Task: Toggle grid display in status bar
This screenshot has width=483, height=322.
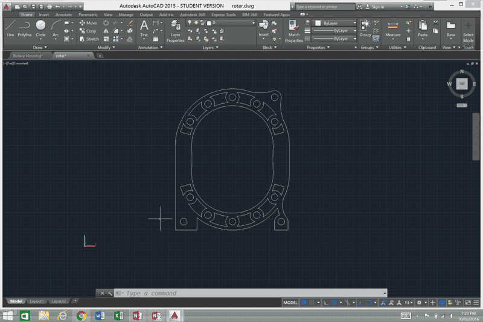Action: click(x=305, y=302)
